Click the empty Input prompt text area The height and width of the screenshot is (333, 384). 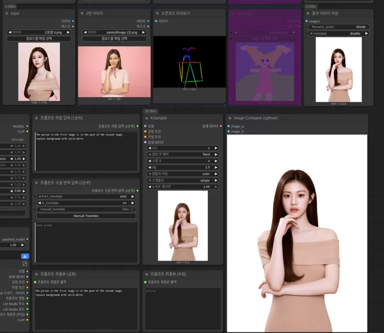[x=86, y=242]
